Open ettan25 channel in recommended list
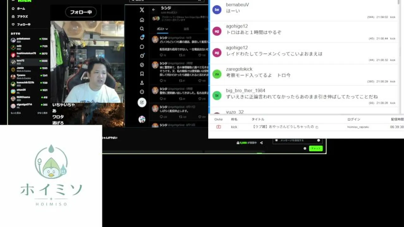The image size is (404, 227). (29, 91)
